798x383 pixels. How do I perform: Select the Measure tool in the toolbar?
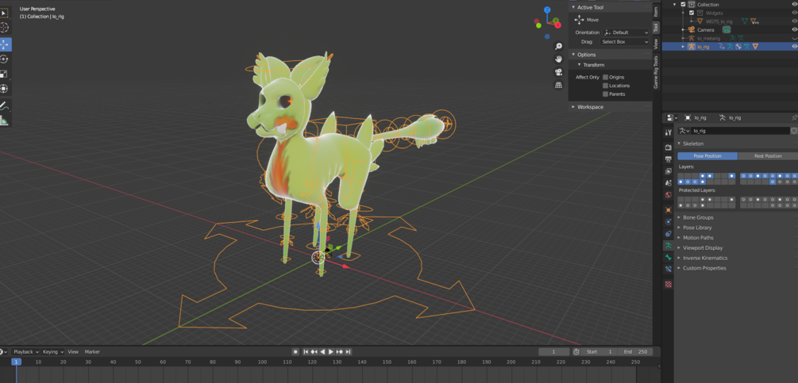(4, 121)
